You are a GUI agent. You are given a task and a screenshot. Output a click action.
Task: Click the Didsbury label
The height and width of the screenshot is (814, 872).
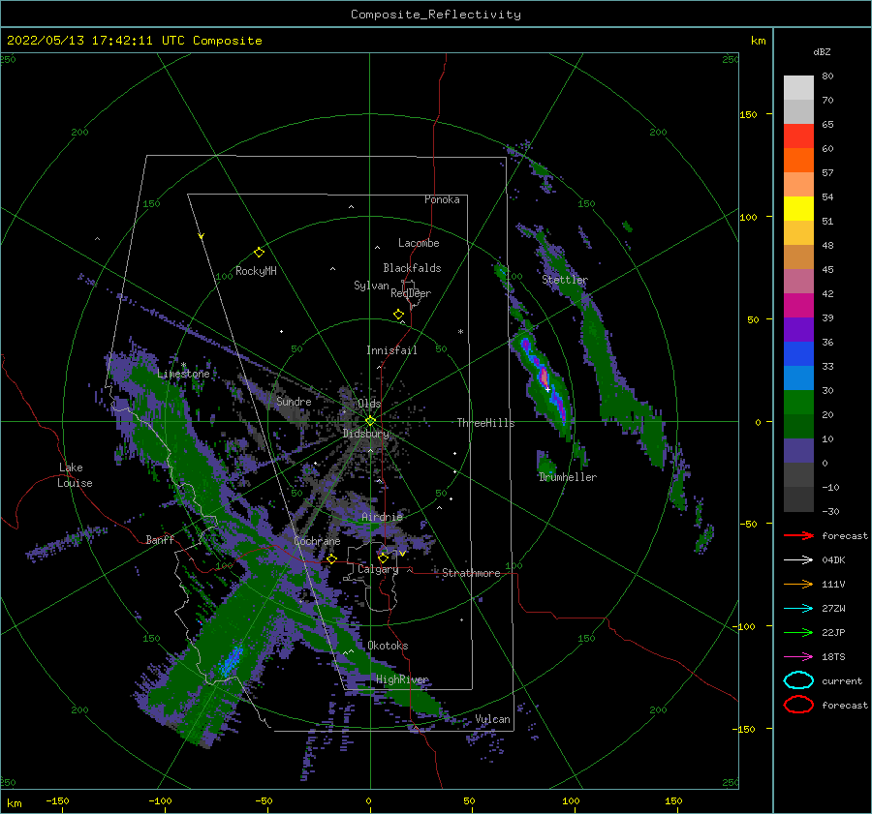click(x=365, y=434)
